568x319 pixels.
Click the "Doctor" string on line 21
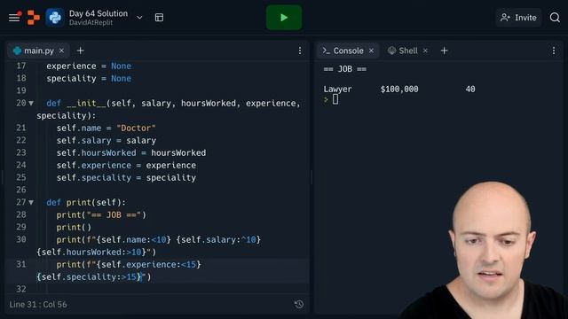tap(136, 128)
